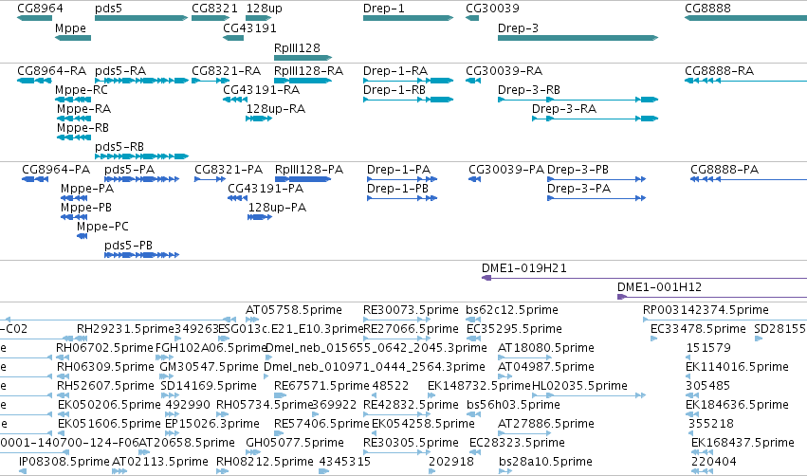
Task: Click protein Mppe-PB
Action: (74, 216)
